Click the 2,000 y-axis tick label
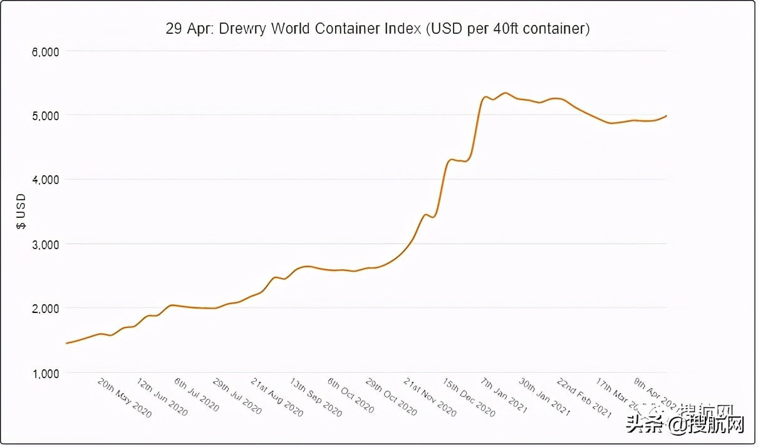The image size is (758, 447). click(x=45, y=309)
